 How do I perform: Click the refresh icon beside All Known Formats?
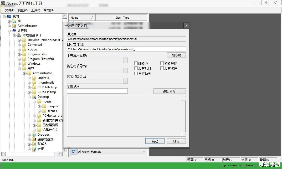73,152
